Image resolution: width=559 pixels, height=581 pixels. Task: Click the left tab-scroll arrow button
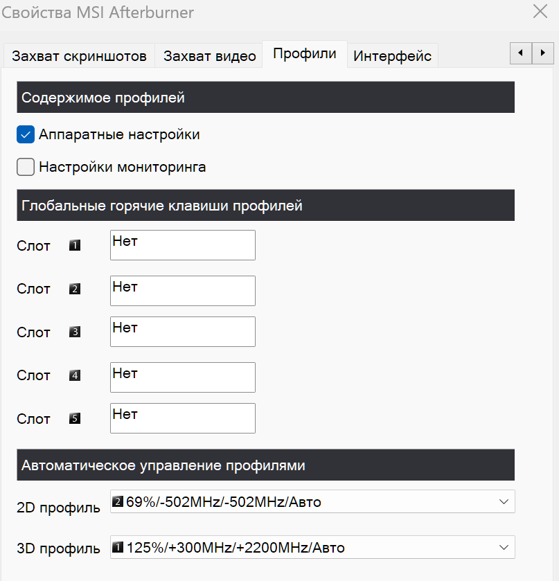(520, 53)
